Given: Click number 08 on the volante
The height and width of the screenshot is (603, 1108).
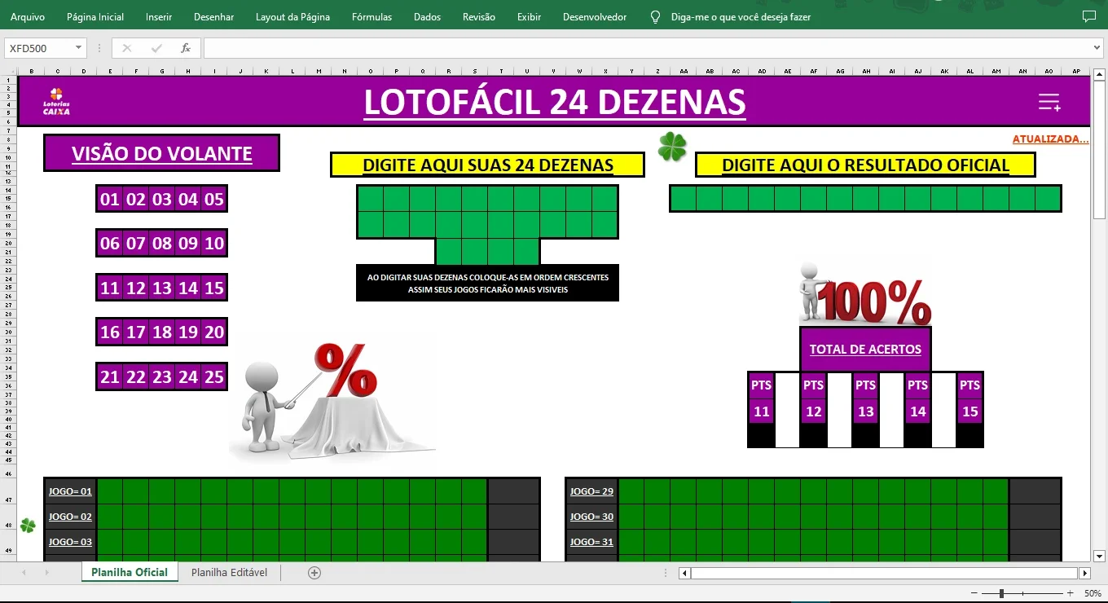Looking at the screenshot, I should point(161,243).
